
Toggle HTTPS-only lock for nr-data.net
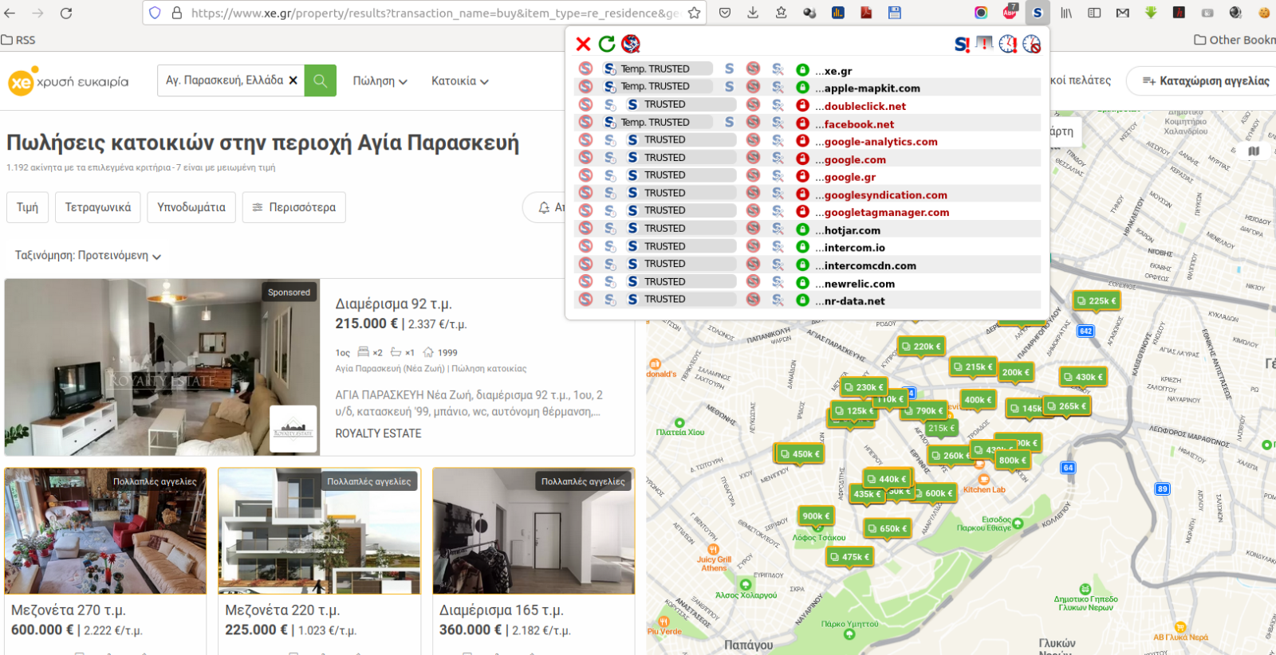803,300
